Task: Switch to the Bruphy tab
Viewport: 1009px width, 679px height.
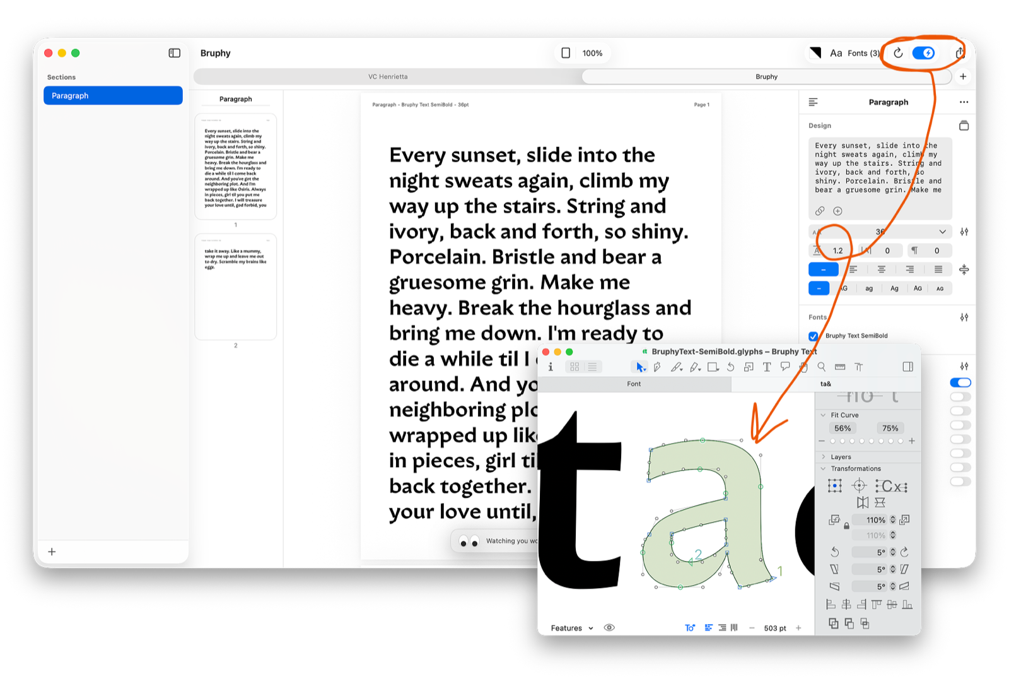Action: tap(766, 76)
